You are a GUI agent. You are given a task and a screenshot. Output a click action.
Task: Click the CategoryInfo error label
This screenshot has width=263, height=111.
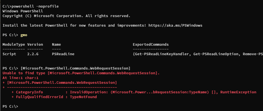(29, 92)
